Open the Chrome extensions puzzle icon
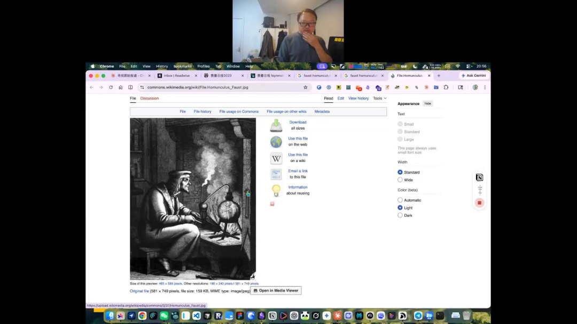577x324 pixels. [x=446, y=87]
